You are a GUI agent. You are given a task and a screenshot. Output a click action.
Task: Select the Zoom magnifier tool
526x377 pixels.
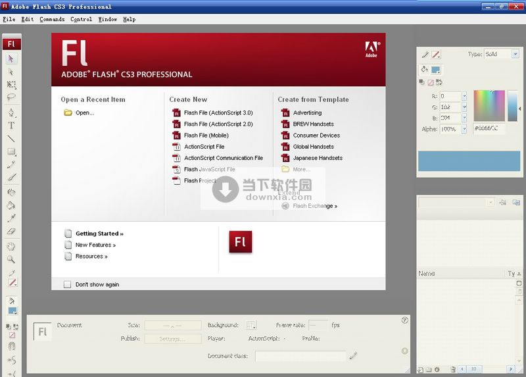[x=11, y=259]
